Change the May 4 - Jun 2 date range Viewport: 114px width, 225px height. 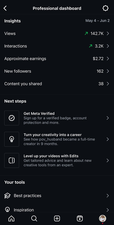pos(97,21)
